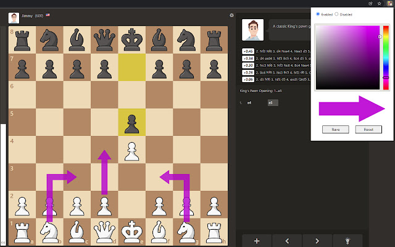395x247 pixels.
Task: Click the white knight on g1
Action: [186, 232]
